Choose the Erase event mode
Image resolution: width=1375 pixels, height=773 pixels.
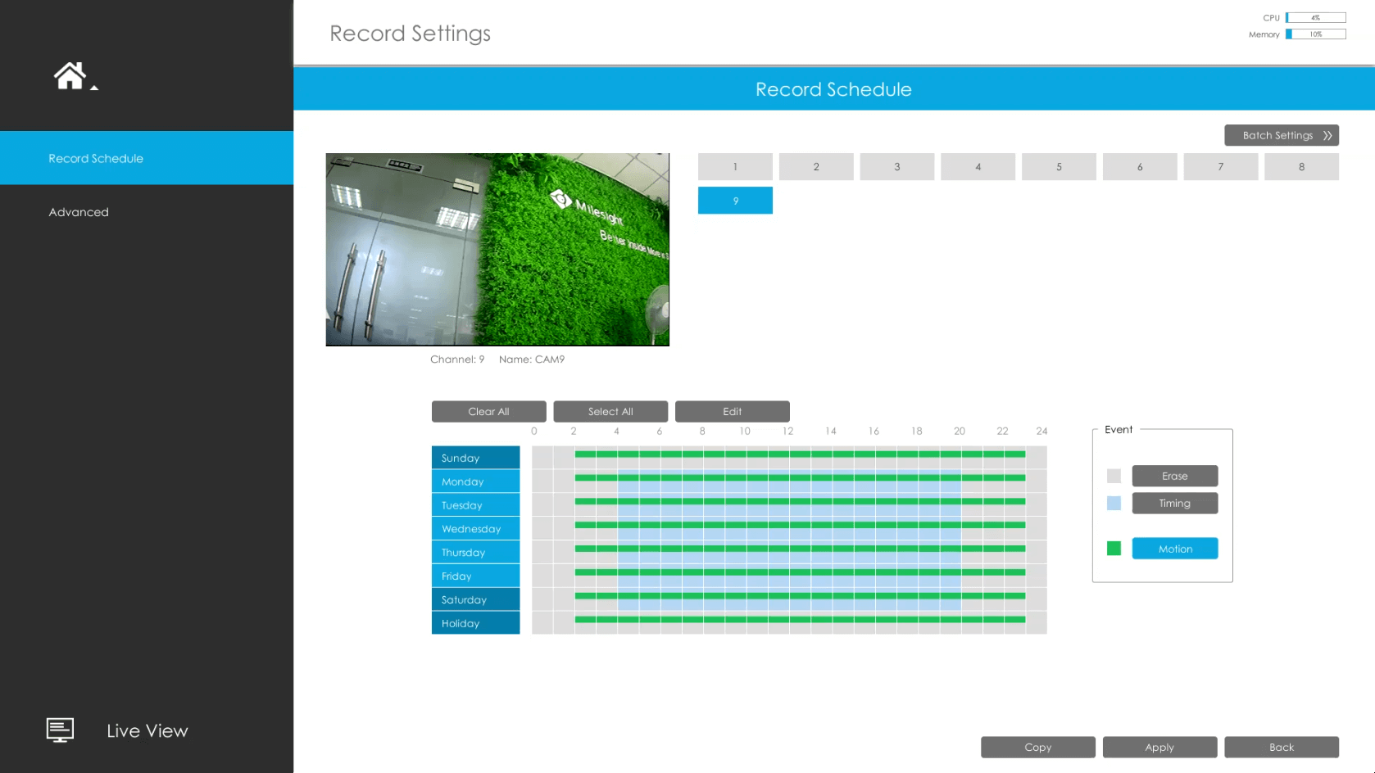pyautogui.click(x=1174, y=476)
